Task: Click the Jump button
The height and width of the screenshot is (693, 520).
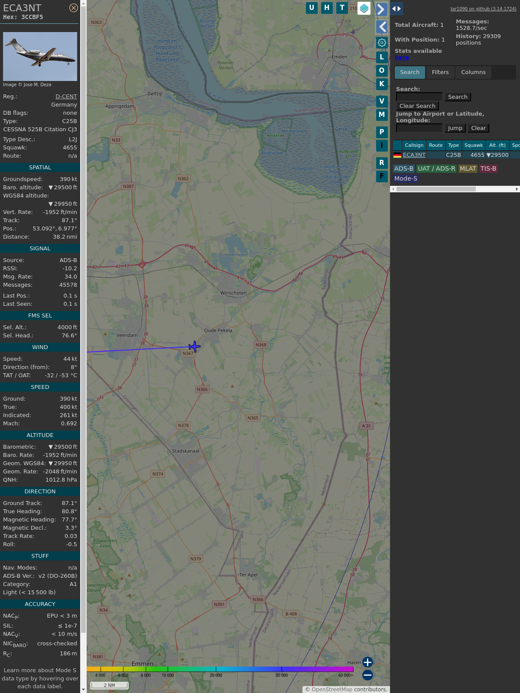Action: point(455,128)
